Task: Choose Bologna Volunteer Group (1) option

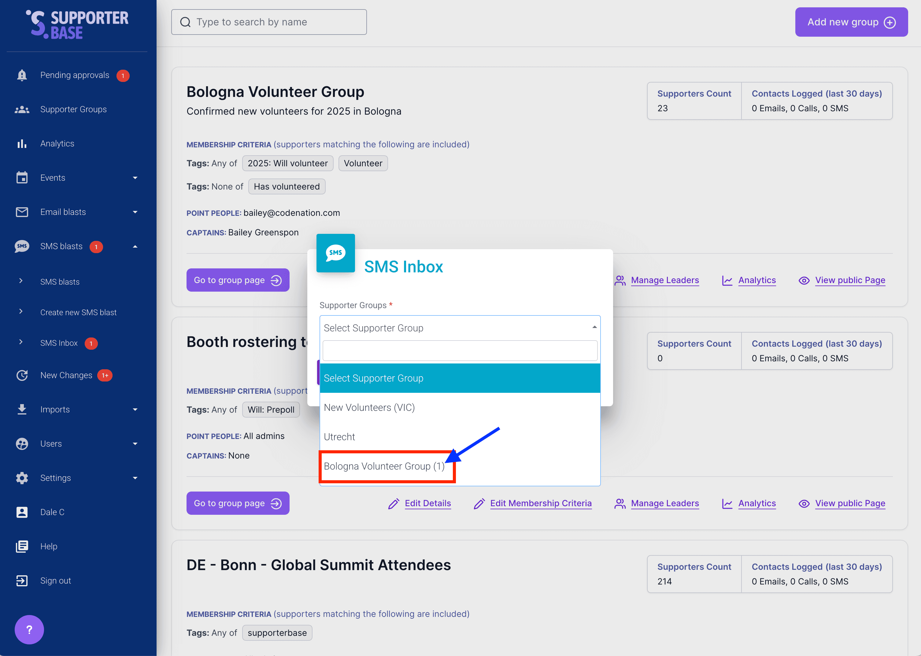Action: tap(384, 466)
